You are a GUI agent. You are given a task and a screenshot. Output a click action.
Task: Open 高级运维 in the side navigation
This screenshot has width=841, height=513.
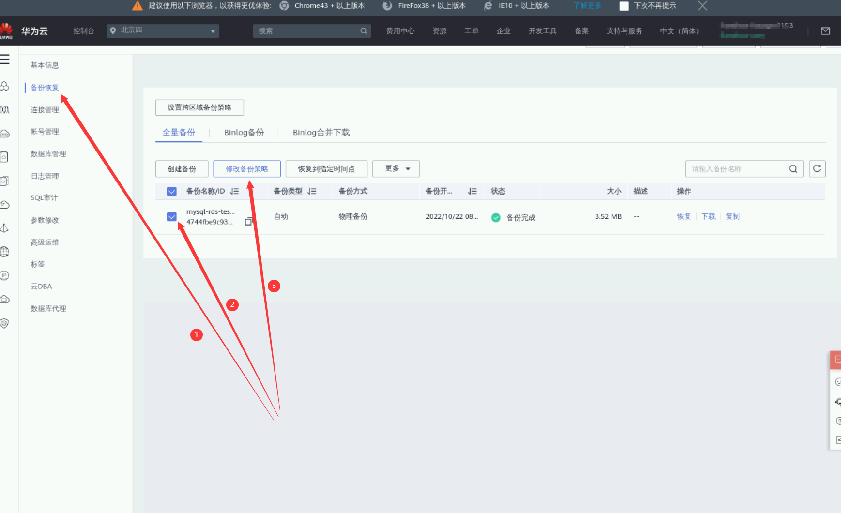45,242
